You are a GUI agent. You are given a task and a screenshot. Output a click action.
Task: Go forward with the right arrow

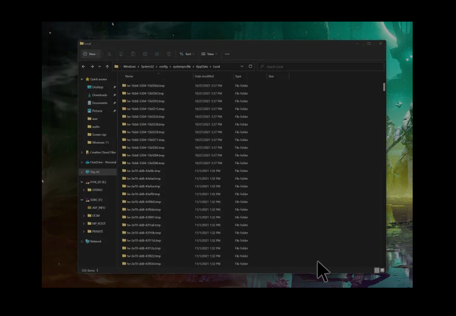tap(92, 66)
